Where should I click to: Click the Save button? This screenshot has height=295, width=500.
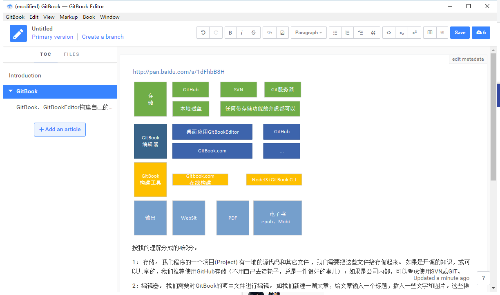tap(460, 33)
